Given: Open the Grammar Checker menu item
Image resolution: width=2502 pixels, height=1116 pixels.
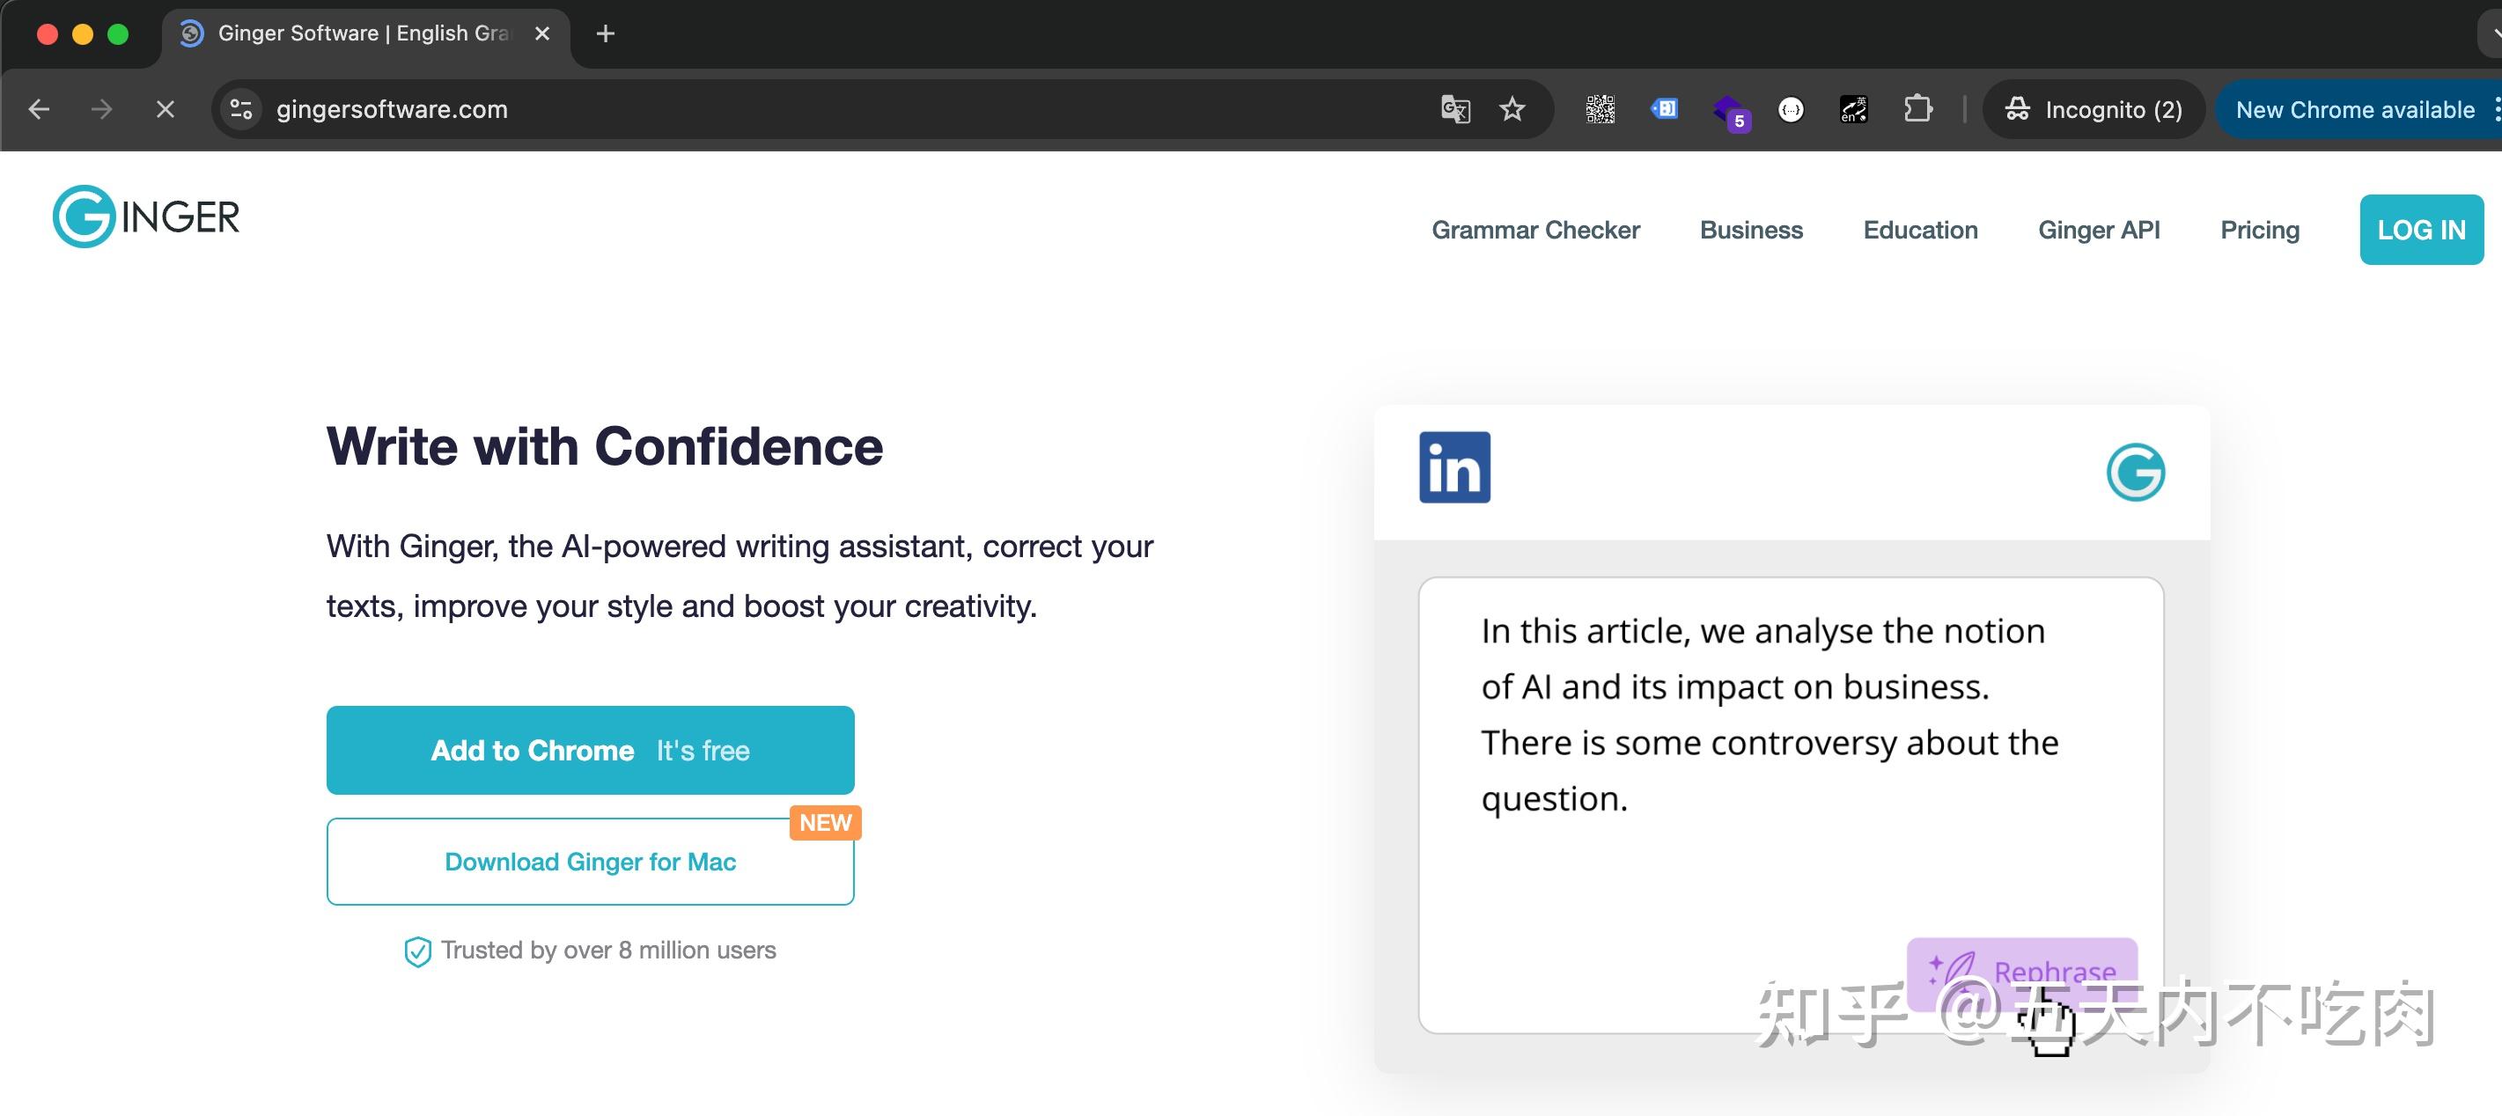Looking at the screenshot, I should [1534, 231].
